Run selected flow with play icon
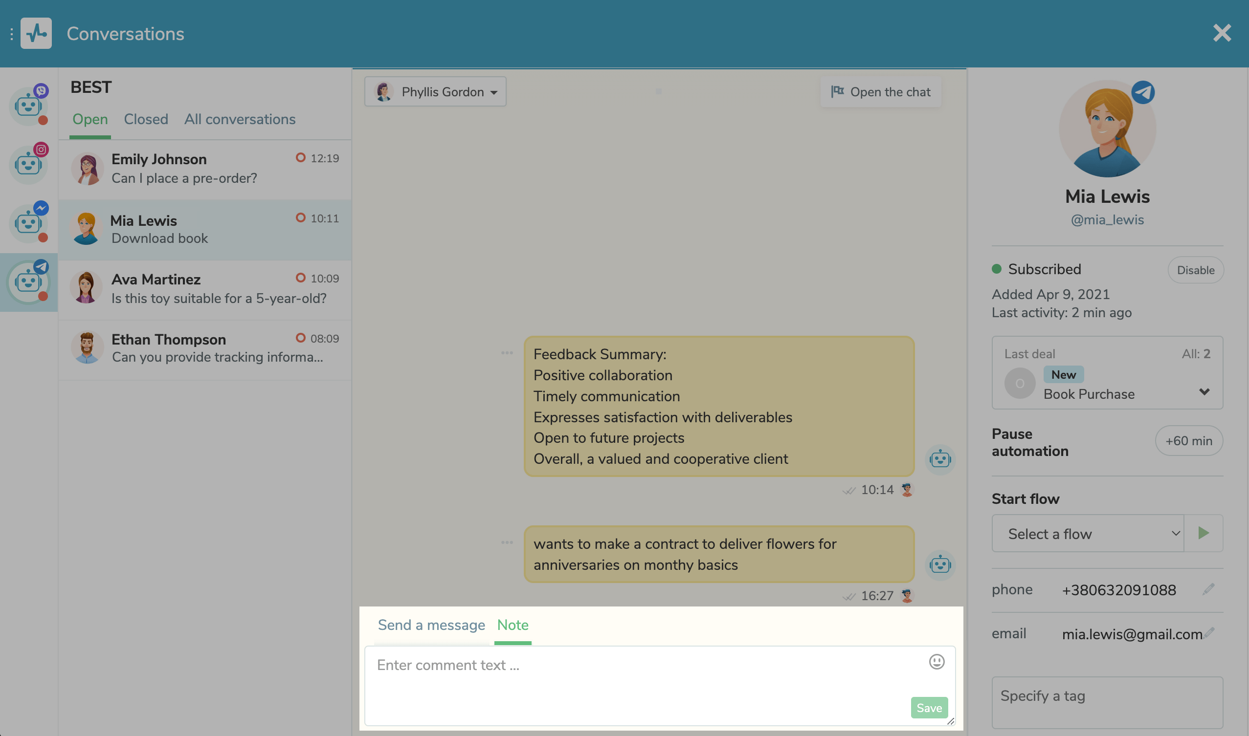The height and width of the screenshot is (736, 1249). coord(1203,533)
